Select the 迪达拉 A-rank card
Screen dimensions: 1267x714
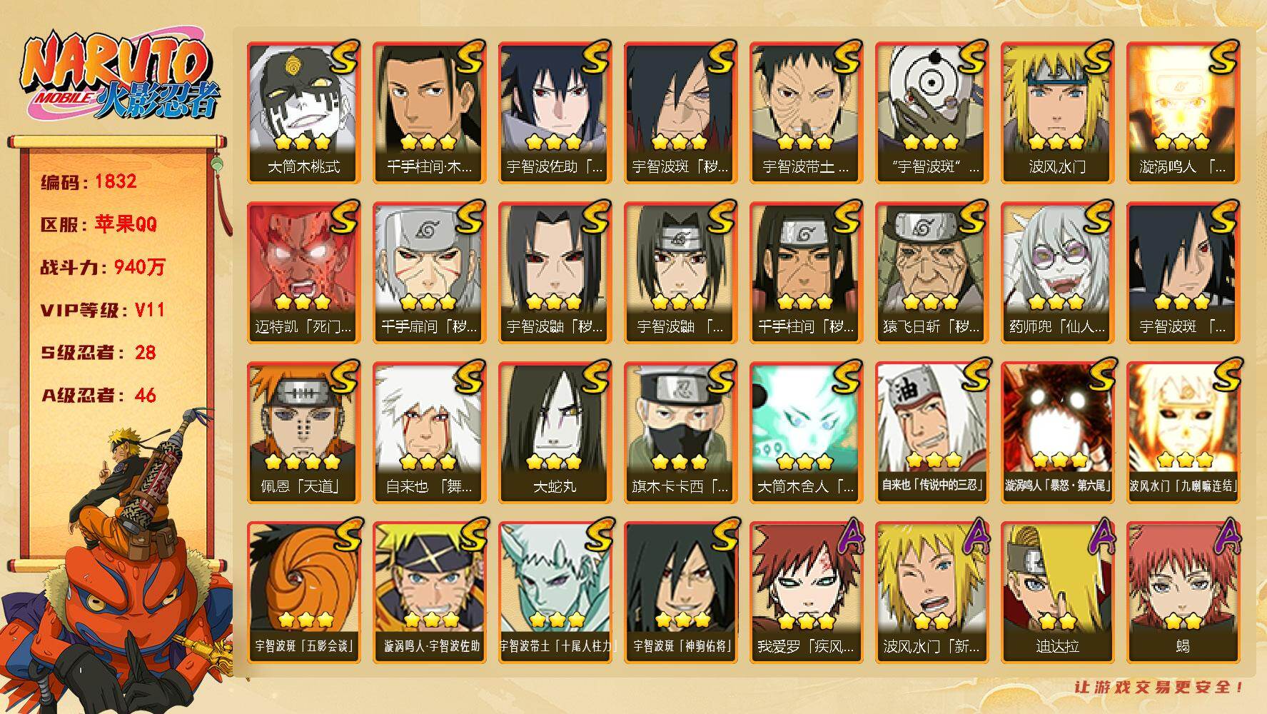[x=1058, y=593]
